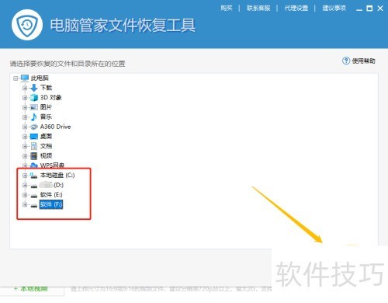
Task: Click the A360 Drive icon
Action: pyautogui.click(x=34, y=127)
